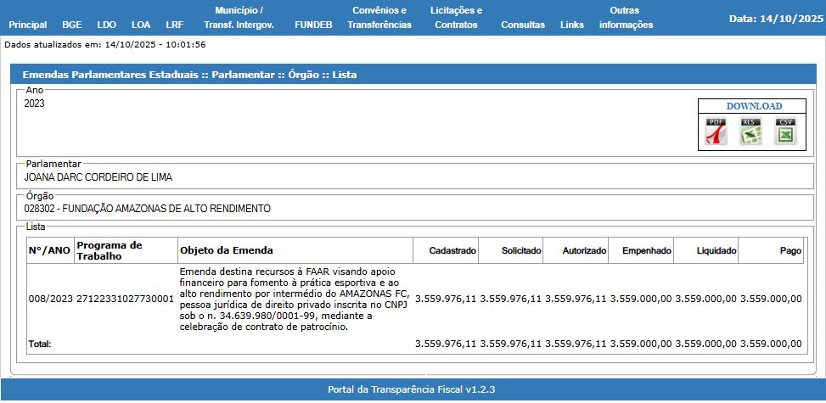826x403 pixels.
Task: Click the Links menu item
Action: [572, 25]
